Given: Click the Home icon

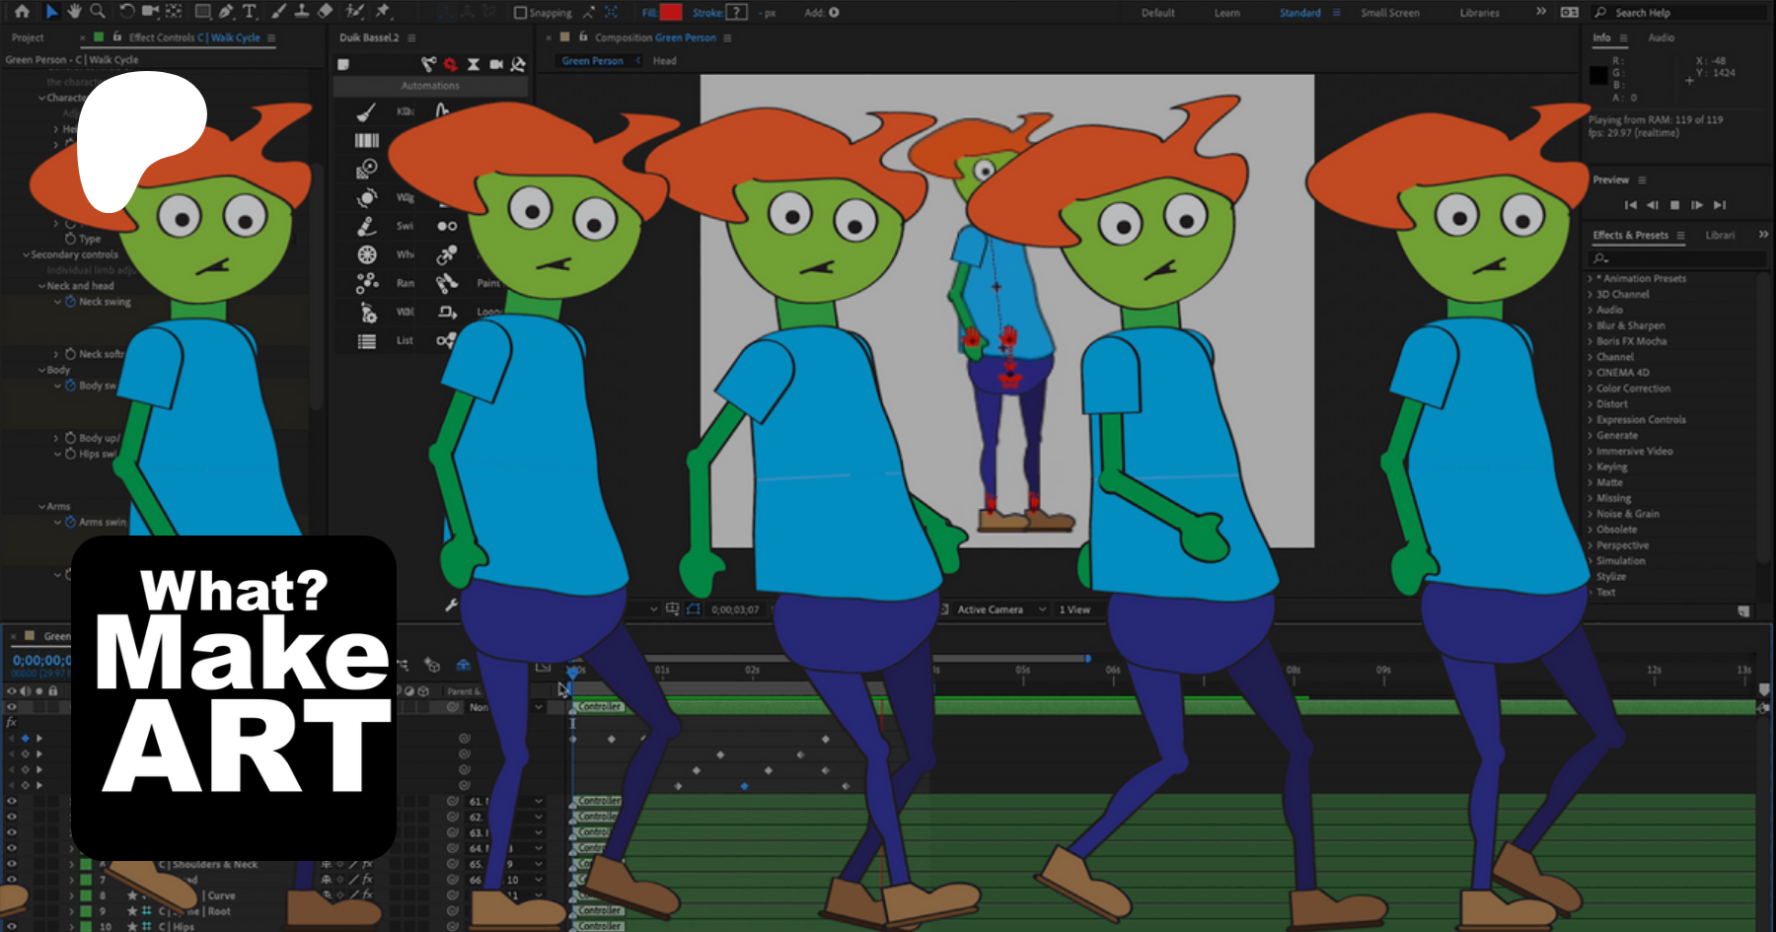Looking at the screenshot, I should [x=22, y=12].
